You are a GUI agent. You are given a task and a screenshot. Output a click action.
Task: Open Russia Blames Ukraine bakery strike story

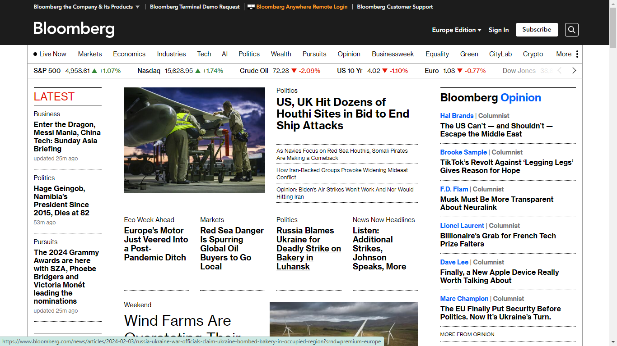tap(308, 248)
